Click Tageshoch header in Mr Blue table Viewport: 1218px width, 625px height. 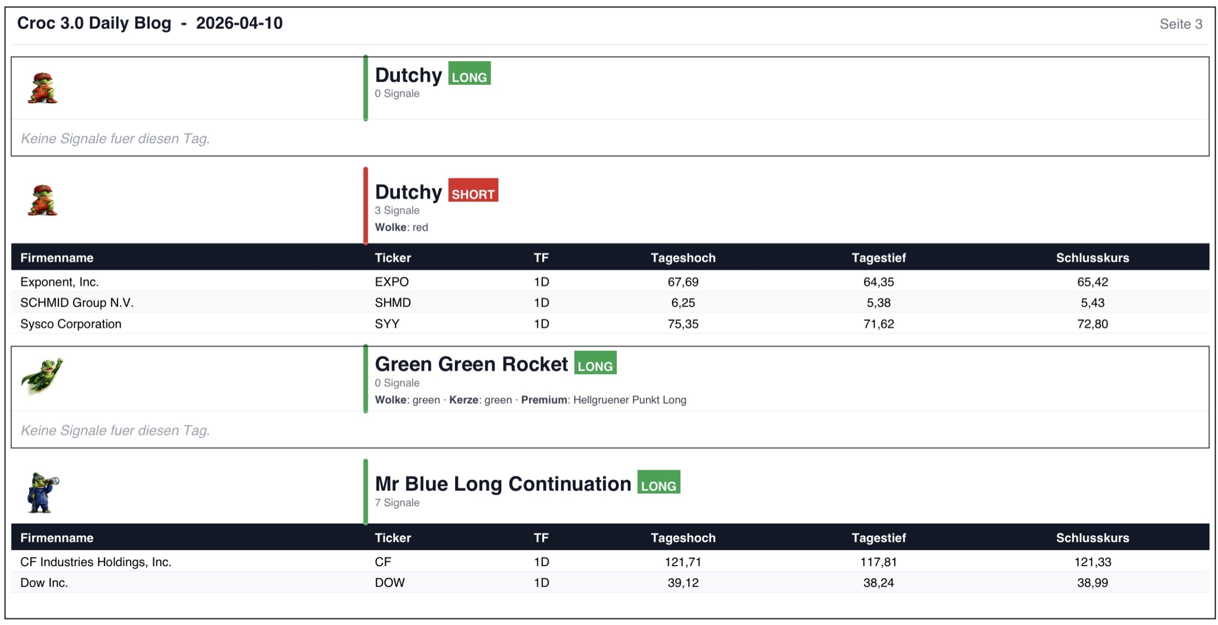tap(683, 538)
